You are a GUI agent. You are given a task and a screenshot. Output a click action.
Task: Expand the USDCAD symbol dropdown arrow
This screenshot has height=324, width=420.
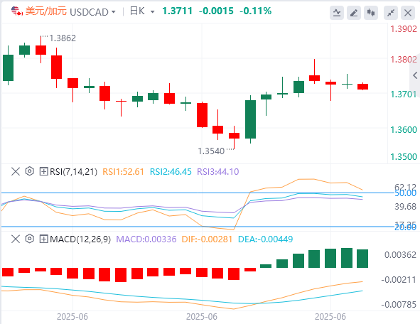113,12
